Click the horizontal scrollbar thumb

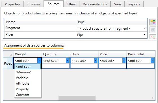(77, 98)
